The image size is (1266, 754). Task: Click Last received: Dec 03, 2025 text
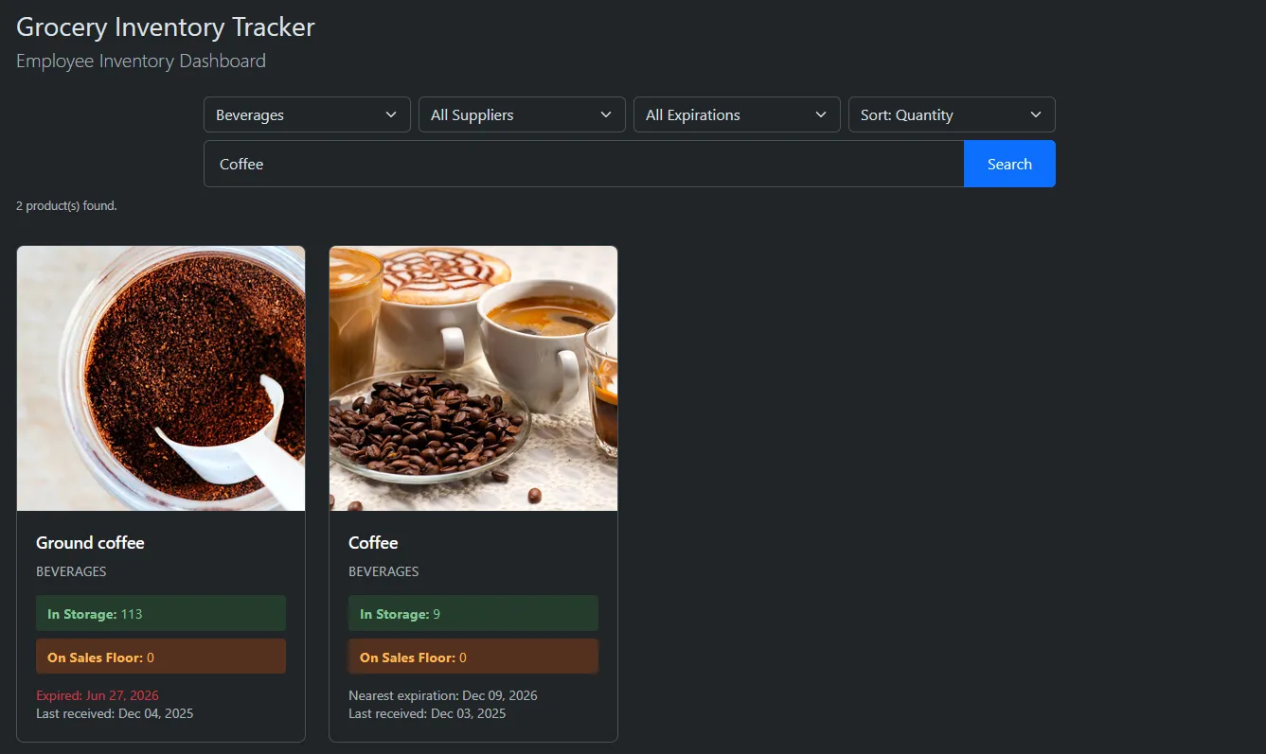[x=427, y=713]
